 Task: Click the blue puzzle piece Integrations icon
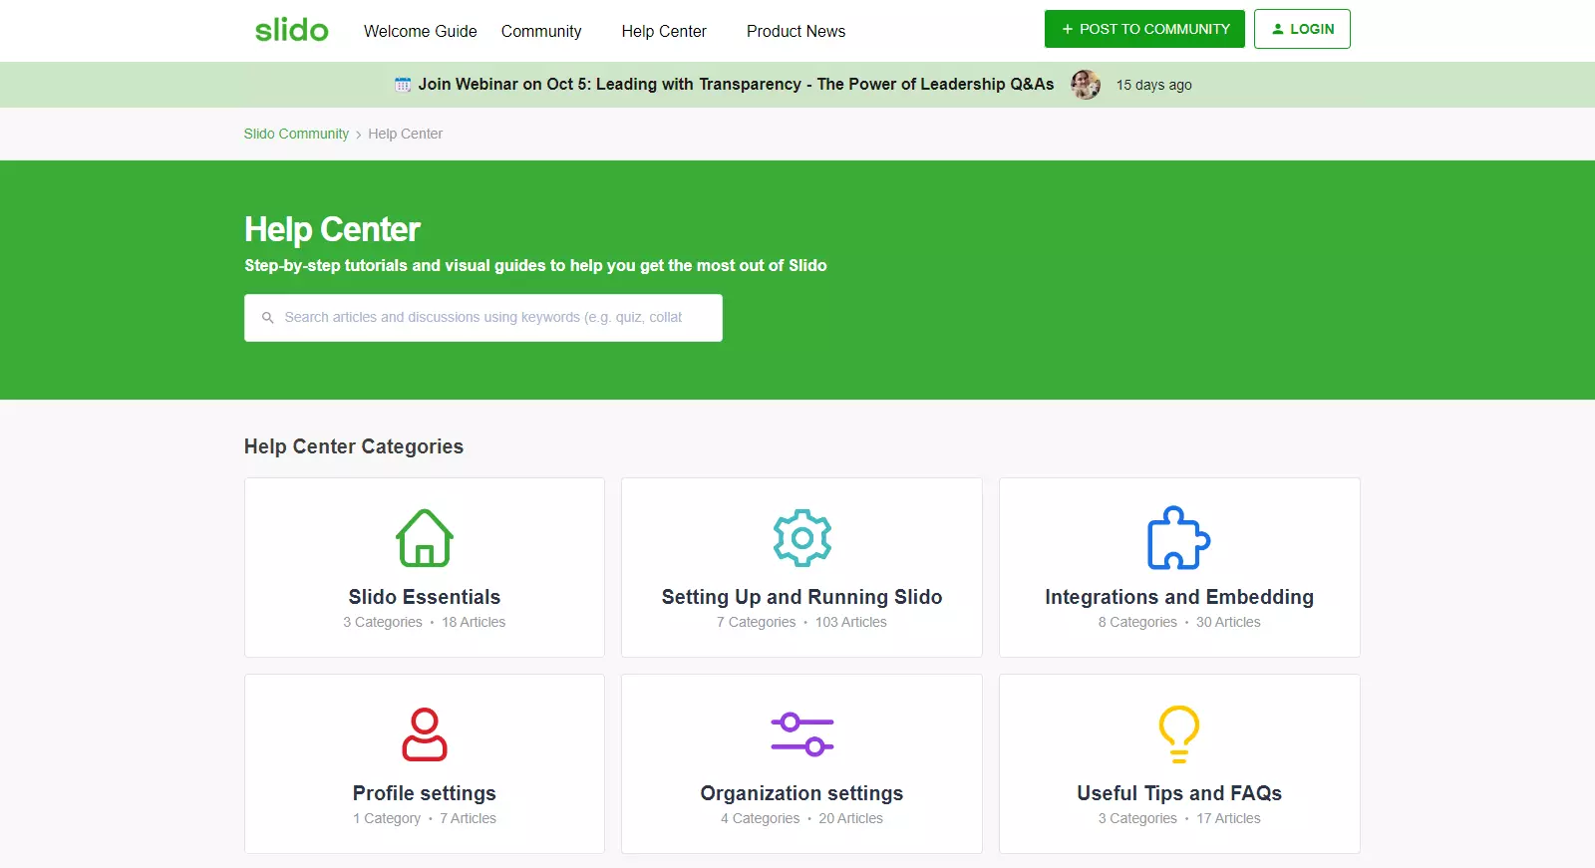tap(1178, 538)
